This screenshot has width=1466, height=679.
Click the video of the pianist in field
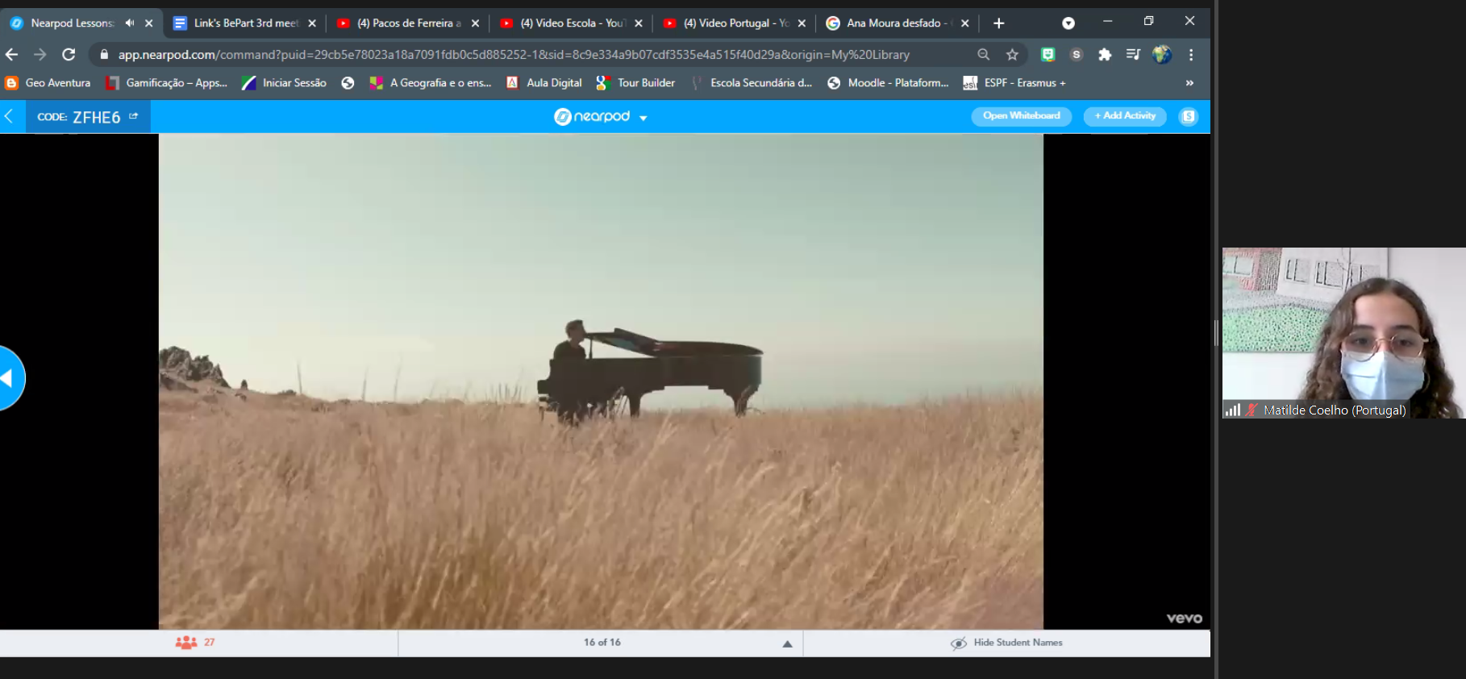click(x=601, y=381)
